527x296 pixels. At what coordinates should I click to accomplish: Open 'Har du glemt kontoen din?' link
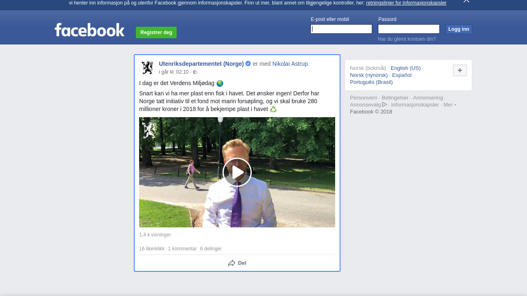point(407,39)
